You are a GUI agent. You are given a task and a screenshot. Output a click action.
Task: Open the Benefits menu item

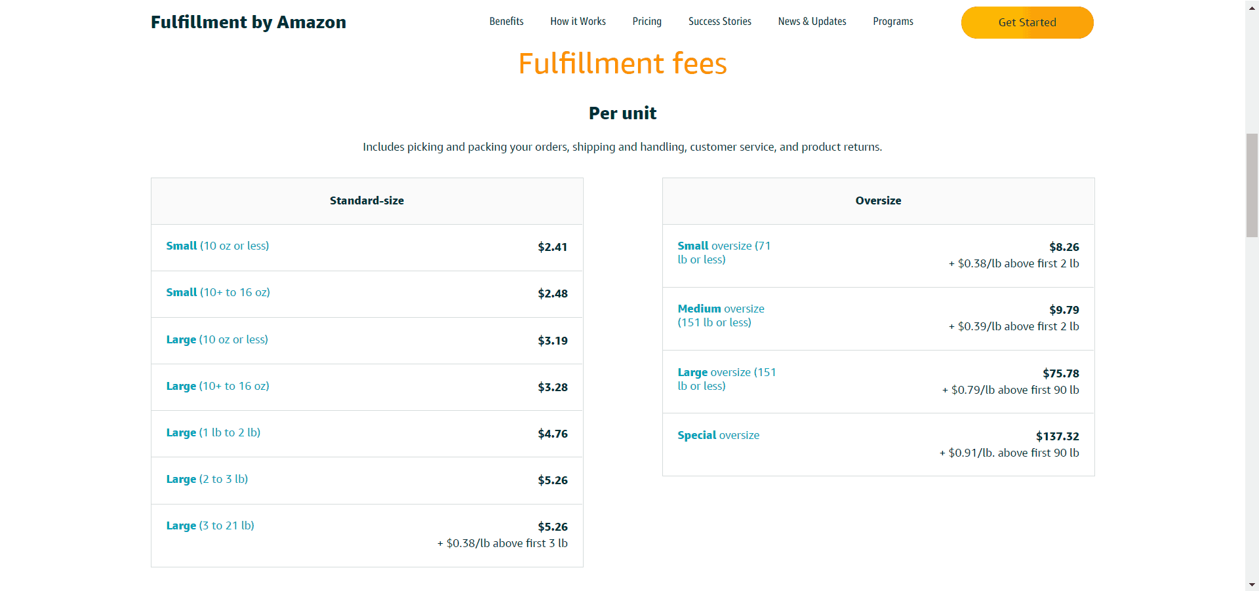506,22
